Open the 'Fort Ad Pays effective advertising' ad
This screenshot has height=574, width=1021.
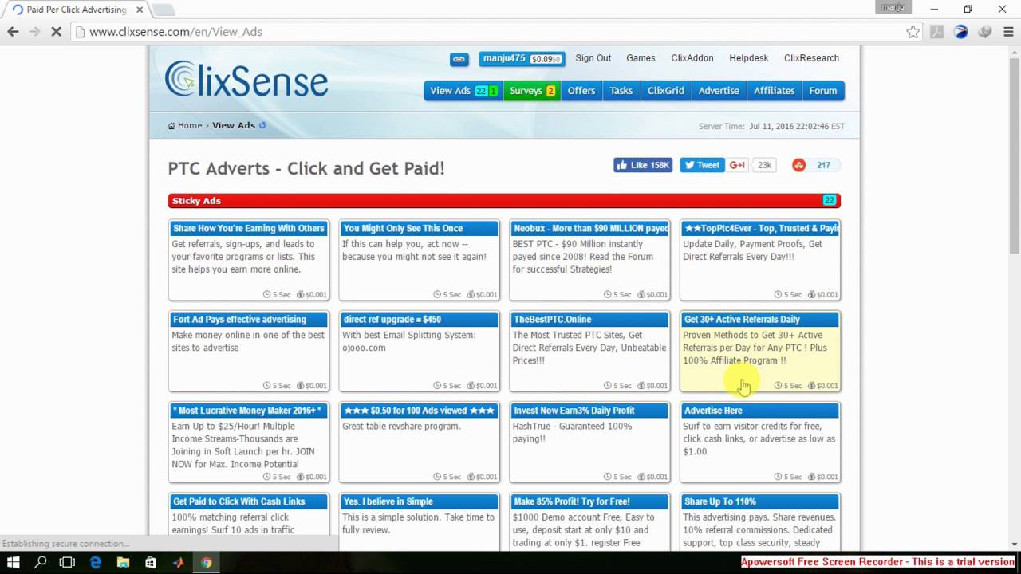(x=249, y=351)
